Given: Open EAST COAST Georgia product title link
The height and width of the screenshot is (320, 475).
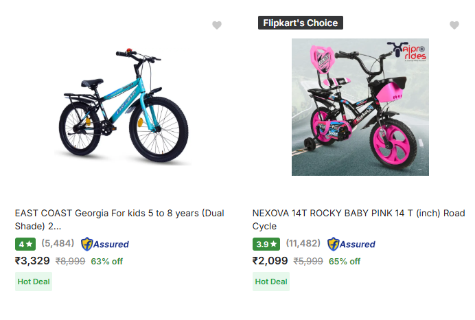Looking at the screenshot, I should click(x=119, y=219).
